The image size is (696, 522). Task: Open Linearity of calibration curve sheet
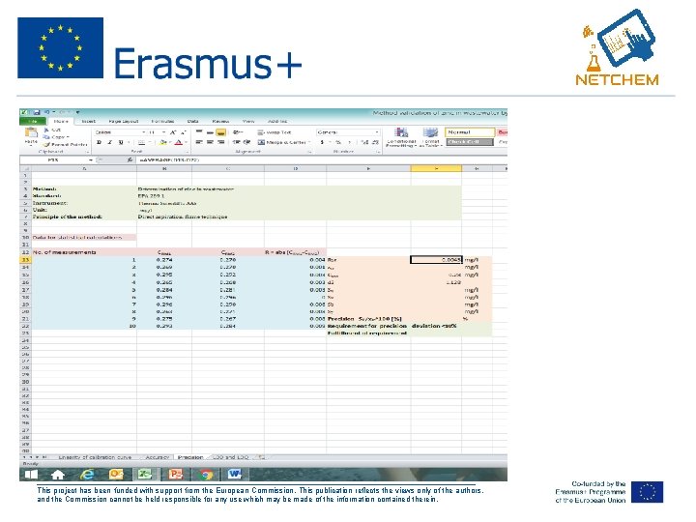pyautogui.click(x=95, y=456)
